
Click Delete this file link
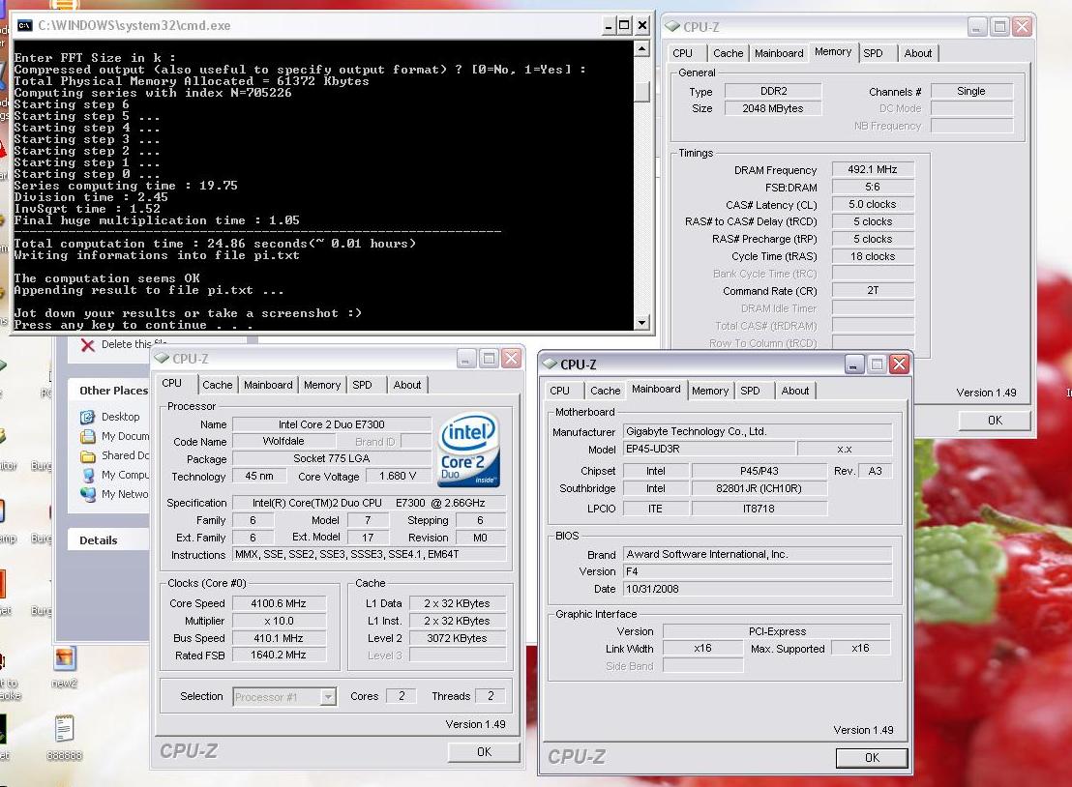click(134, 344)
